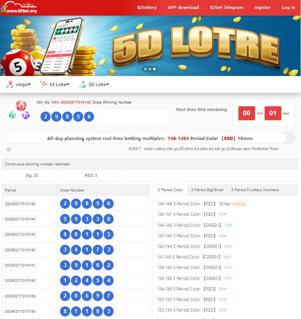The width and height of the screenshot is (301, 319).
Task: Click the 5D Lotre green balls icon
Action: (x=83, y=84)
